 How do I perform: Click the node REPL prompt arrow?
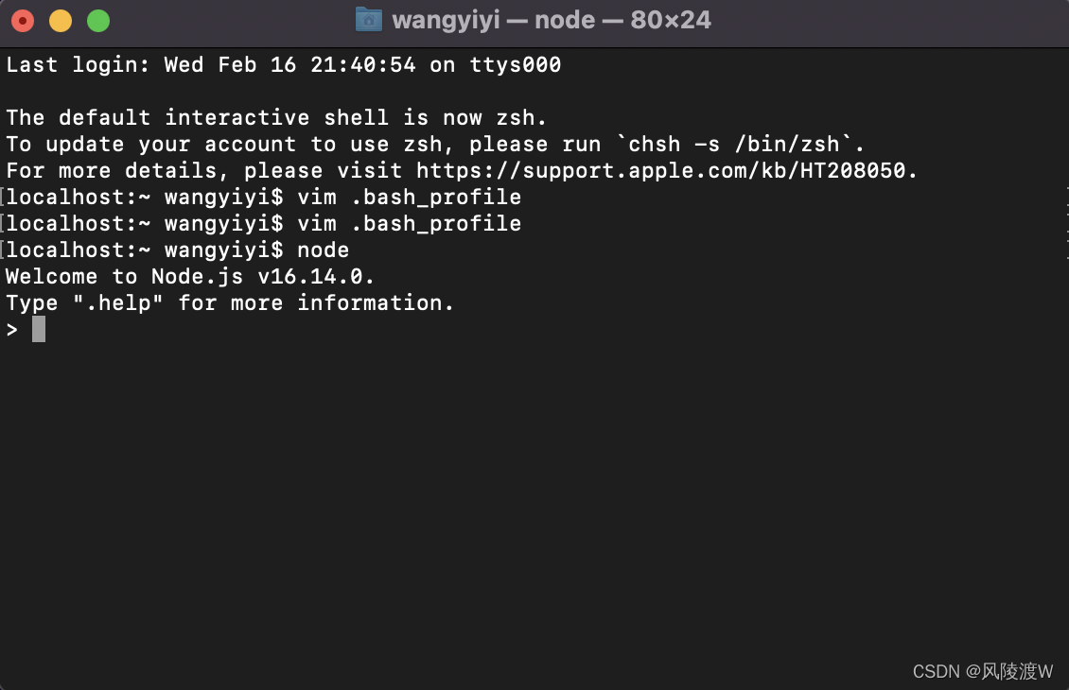11,331
